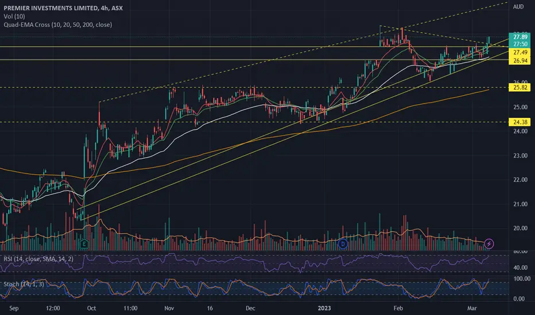Click the dividend 'D' marker icon
Viewport: 535px width, 315px height.
tap(343, 244)
